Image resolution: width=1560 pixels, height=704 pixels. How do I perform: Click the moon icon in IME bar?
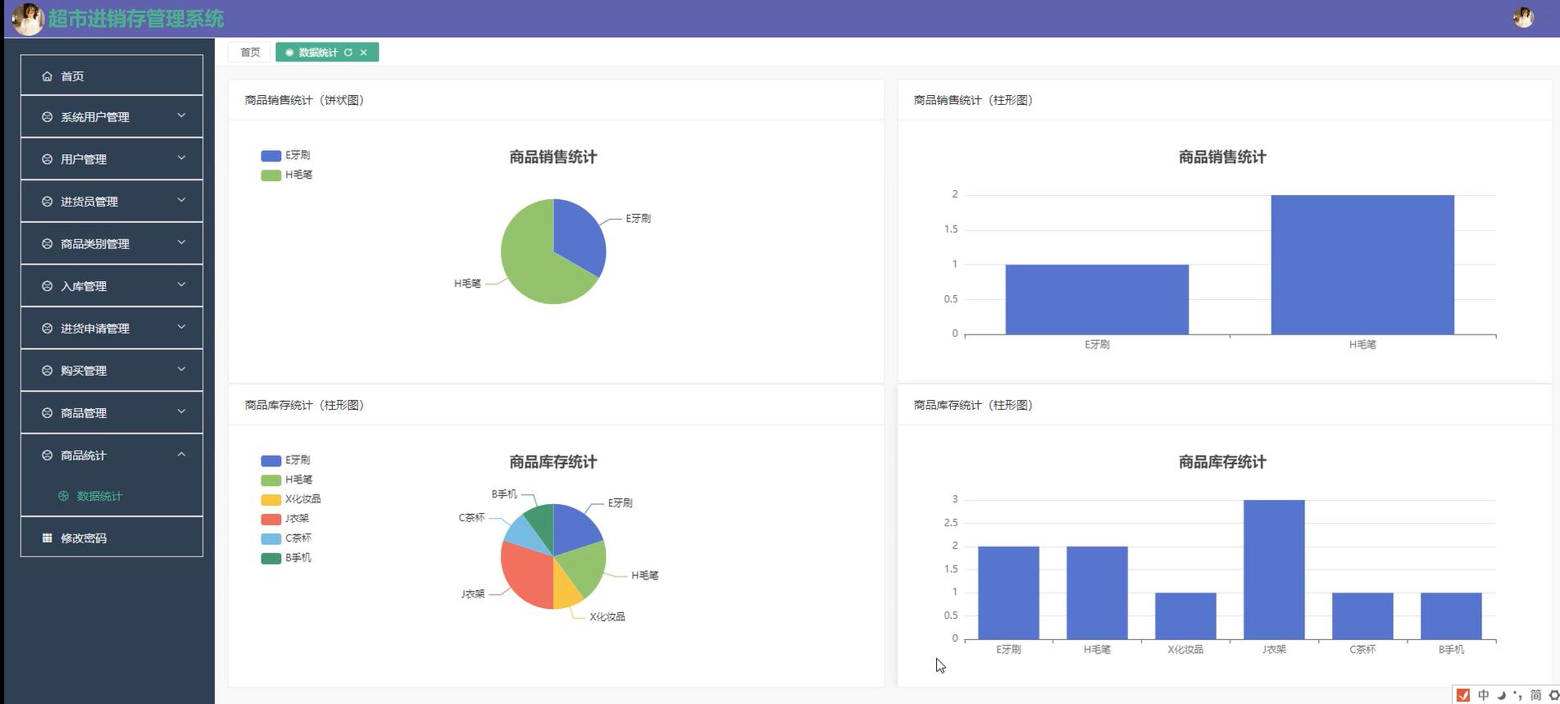tap(1502, 695)
